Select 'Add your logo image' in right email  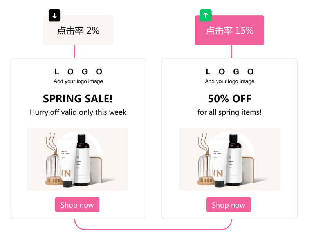pyautogui.click(x=230, y=81)
